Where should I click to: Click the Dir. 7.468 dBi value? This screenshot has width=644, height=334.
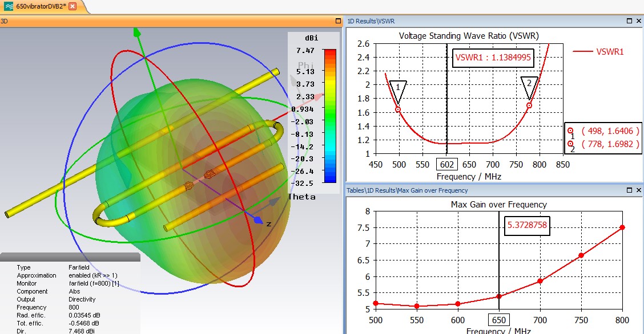tap(81, 331)
